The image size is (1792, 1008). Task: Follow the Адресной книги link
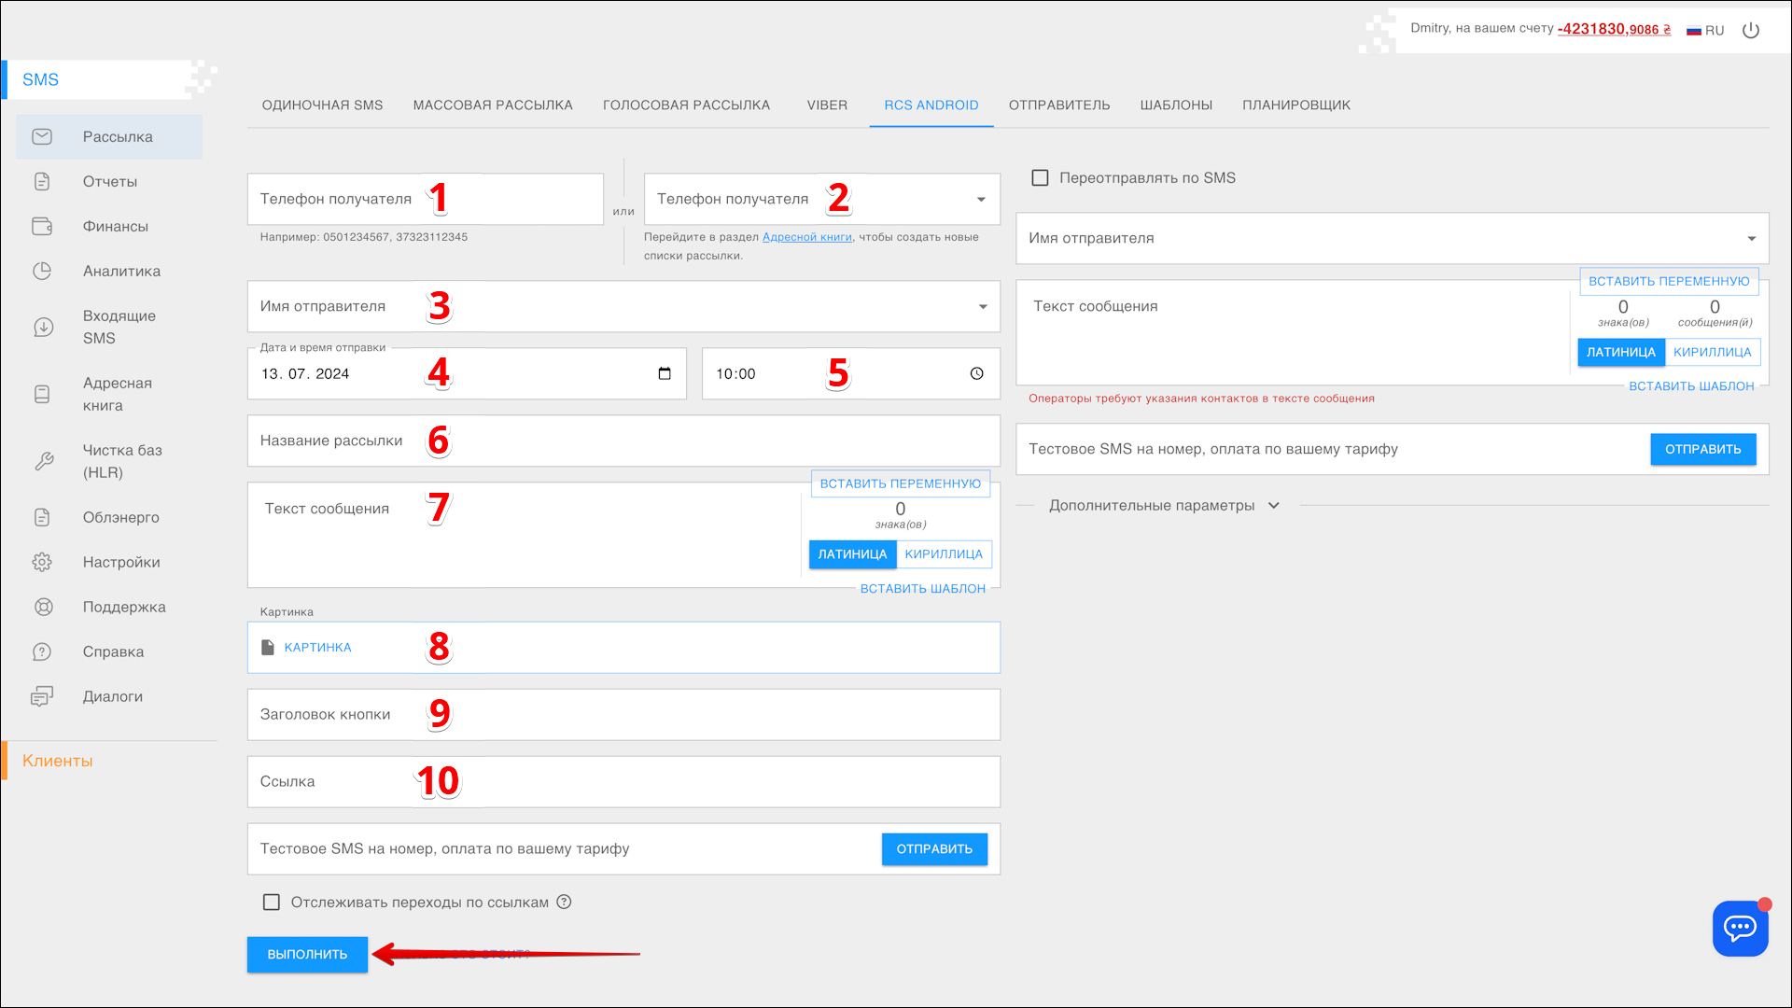(806, 237)
